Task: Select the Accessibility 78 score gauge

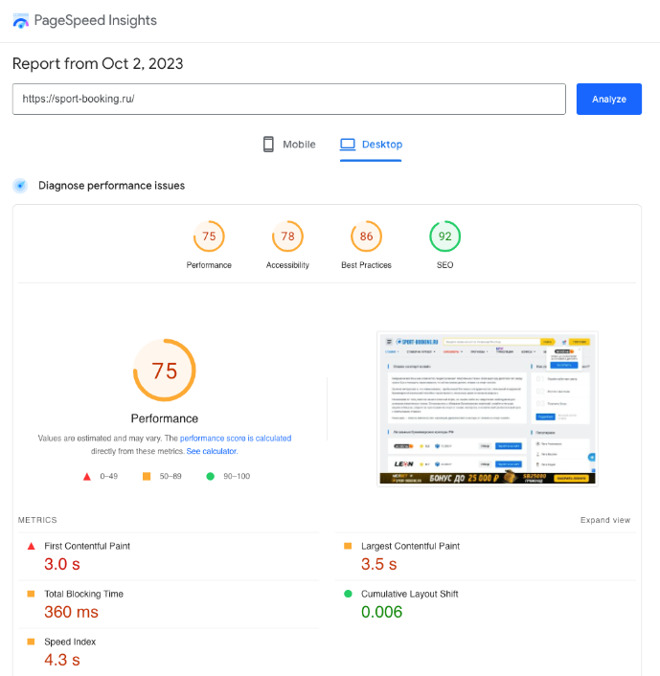Action: click(x=287, y=237)
